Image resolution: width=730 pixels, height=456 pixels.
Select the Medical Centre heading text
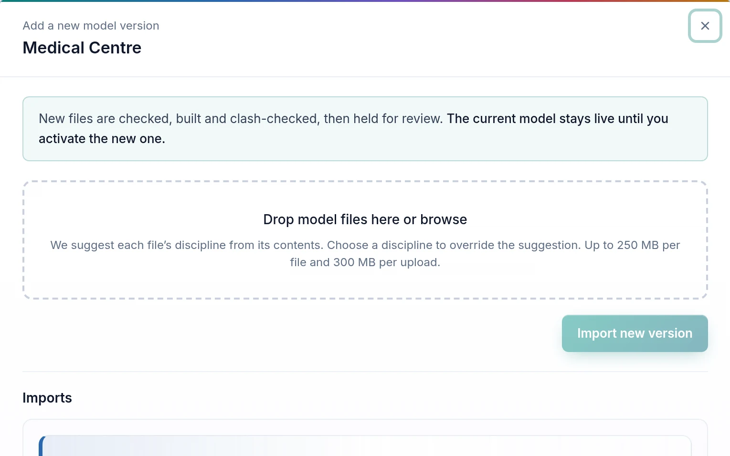[x=82, y=48]
